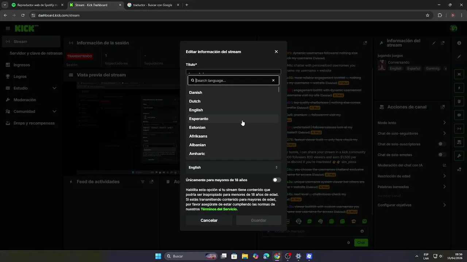
Task: Open the broadcast signal icon in right rail
Action: coord(459,128)
